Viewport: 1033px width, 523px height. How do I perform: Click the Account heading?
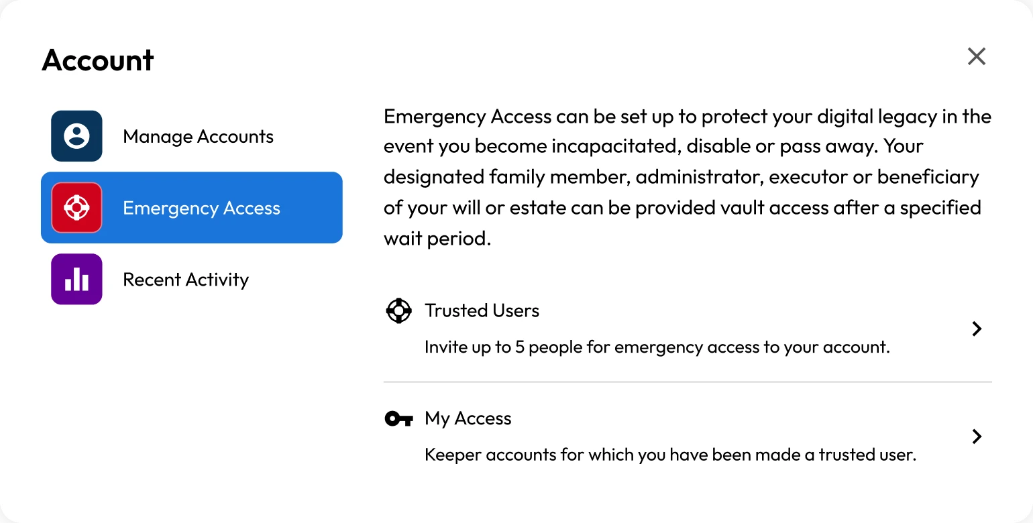coord(98,60)
